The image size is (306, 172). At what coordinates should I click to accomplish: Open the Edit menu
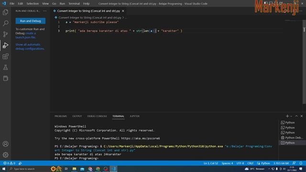20,3
